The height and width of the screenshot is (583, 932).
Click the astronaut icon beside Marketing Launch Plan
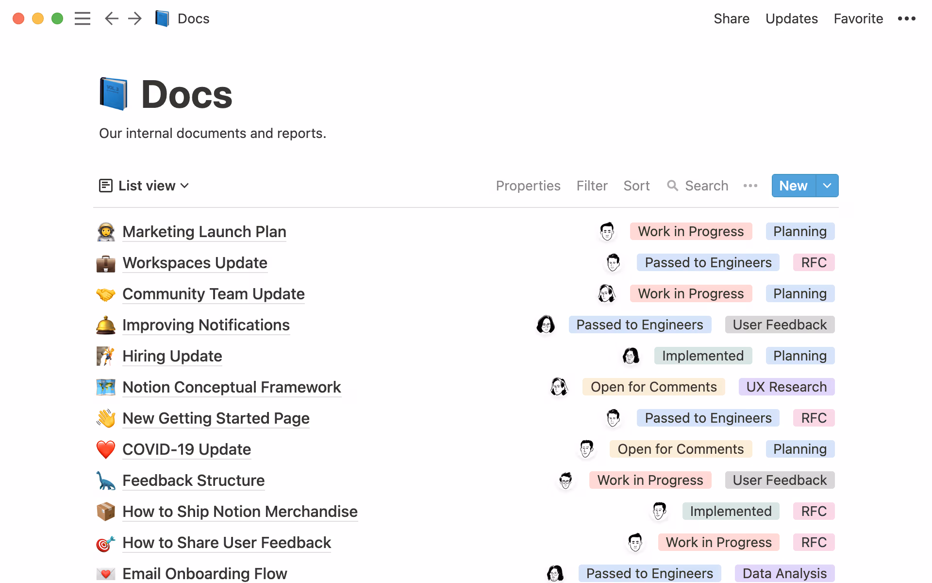pos(106,232)
